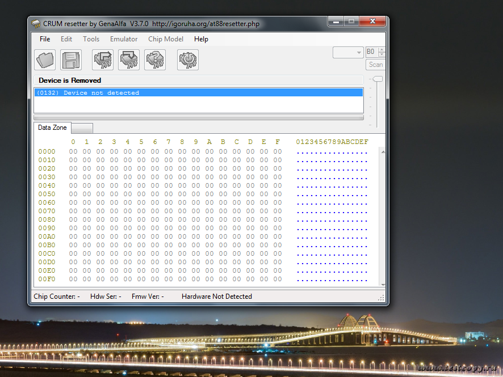Increase the B0 address value with up arrow

coord(382,50)
